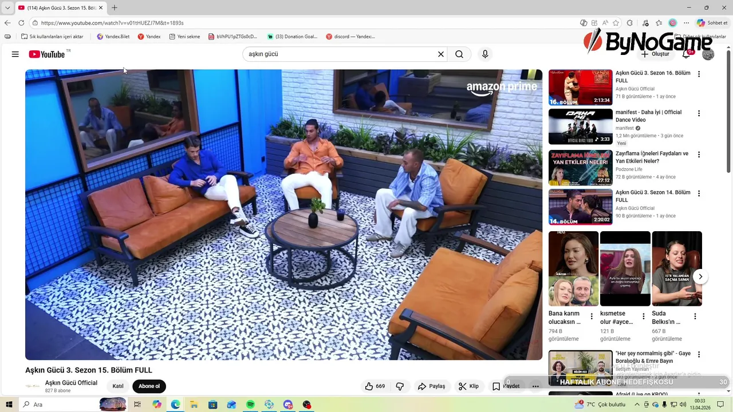The width and height of the screenshot is (733, 412).
Task: Subscribe with the Abone ol button
Action: click(149, 386)
